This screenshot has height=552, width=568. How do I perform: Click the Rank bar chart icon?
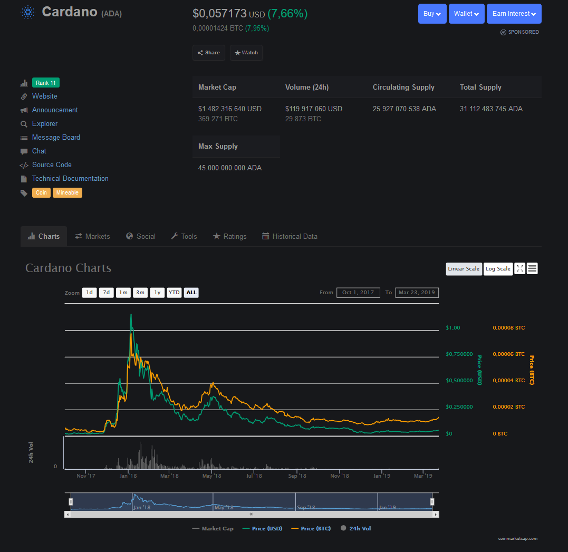[x=24, y=83]
